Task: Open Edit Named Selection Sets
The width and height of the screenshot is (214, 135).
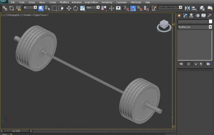Action: tap(154, 8)
